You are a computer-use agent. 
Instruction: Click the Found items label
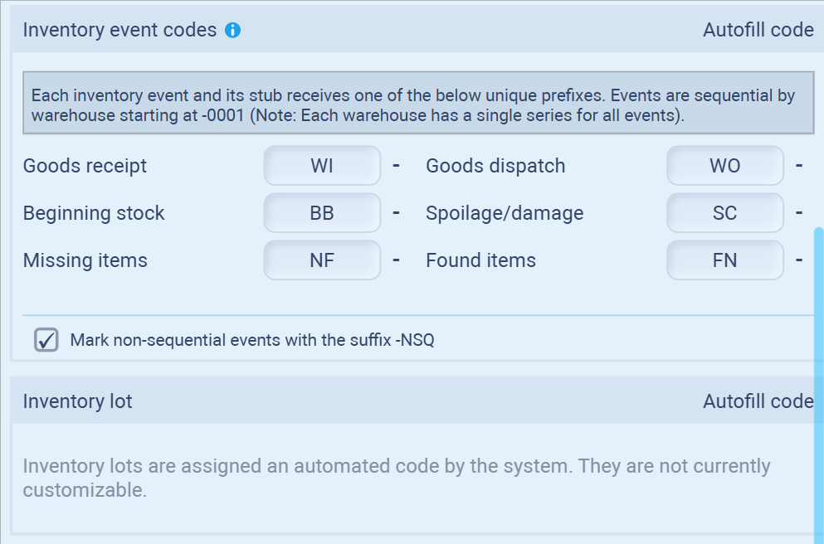click(480, 260)
